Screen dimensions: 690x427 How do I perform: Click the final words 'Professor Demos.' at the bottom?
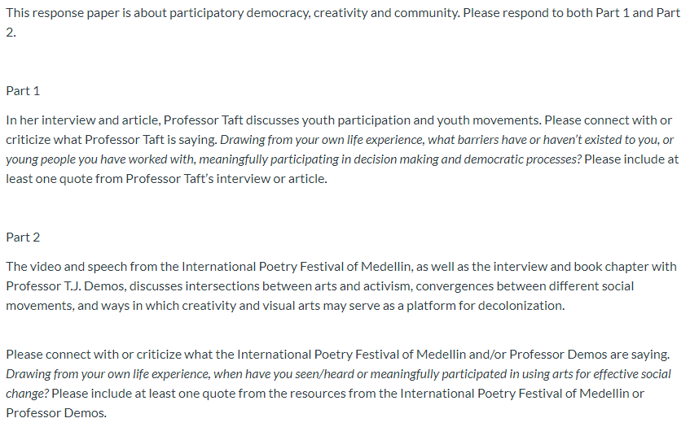[x=56, y=413]
